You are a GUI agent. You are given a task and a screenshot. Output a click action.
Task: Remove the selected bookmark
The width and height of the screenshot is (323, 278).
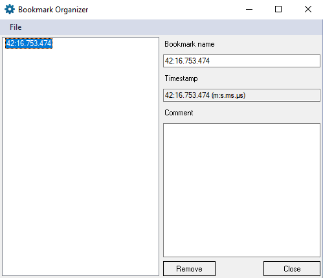click(189, 269)
